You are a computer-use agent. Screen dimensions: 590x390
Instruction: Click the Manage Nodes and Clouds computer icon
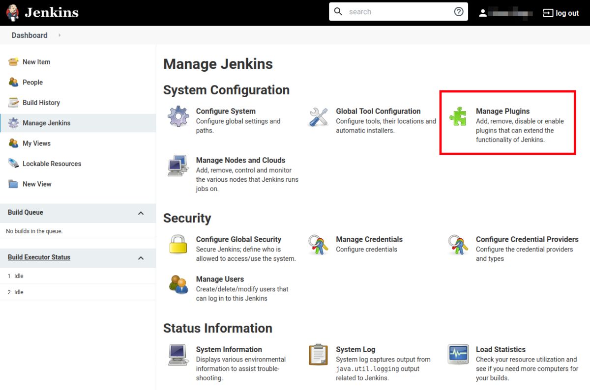[178, 166]
